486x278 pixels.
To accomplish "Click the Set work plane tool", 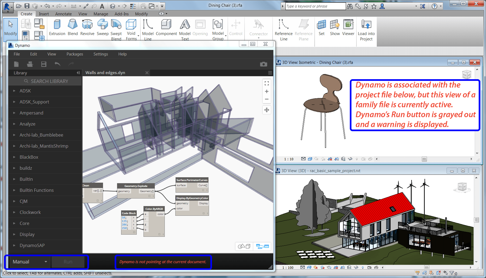I will [321, 27].
